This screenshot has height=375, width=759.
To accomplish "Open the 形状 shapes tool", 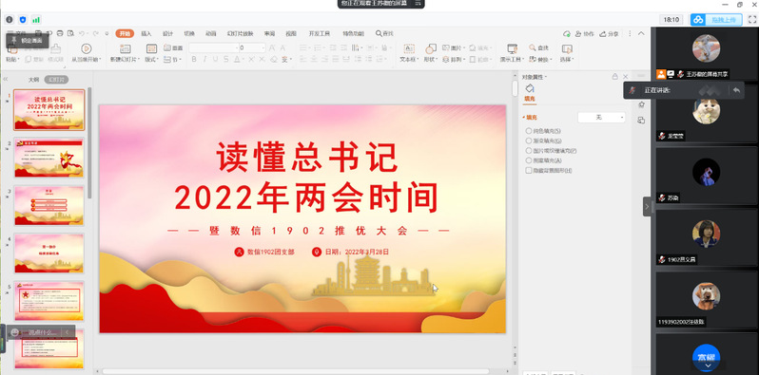I will click(x=430, y=48).
